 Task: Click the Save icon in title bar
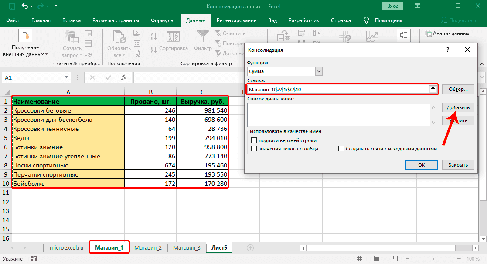(x=12, y=7)
